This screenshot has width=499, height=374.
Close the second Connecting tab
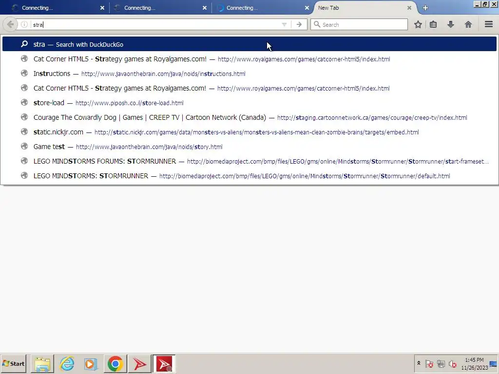click(205, 8)
